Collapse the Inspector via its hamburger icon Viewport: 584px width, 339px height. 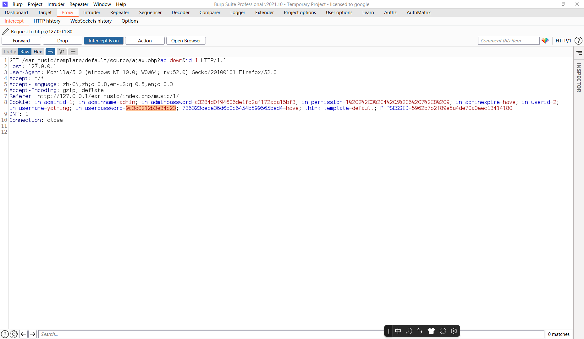pyautogui.click(x=579, y=53)
